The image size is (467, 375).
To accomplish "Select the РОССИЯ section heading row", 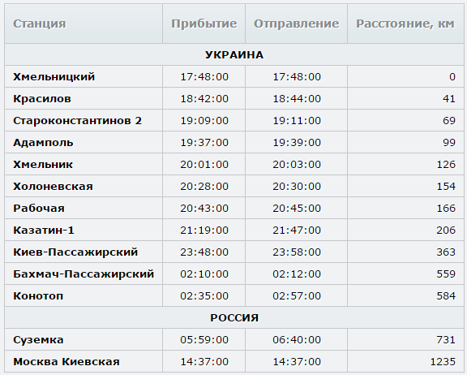I will [x=234, y=317].
